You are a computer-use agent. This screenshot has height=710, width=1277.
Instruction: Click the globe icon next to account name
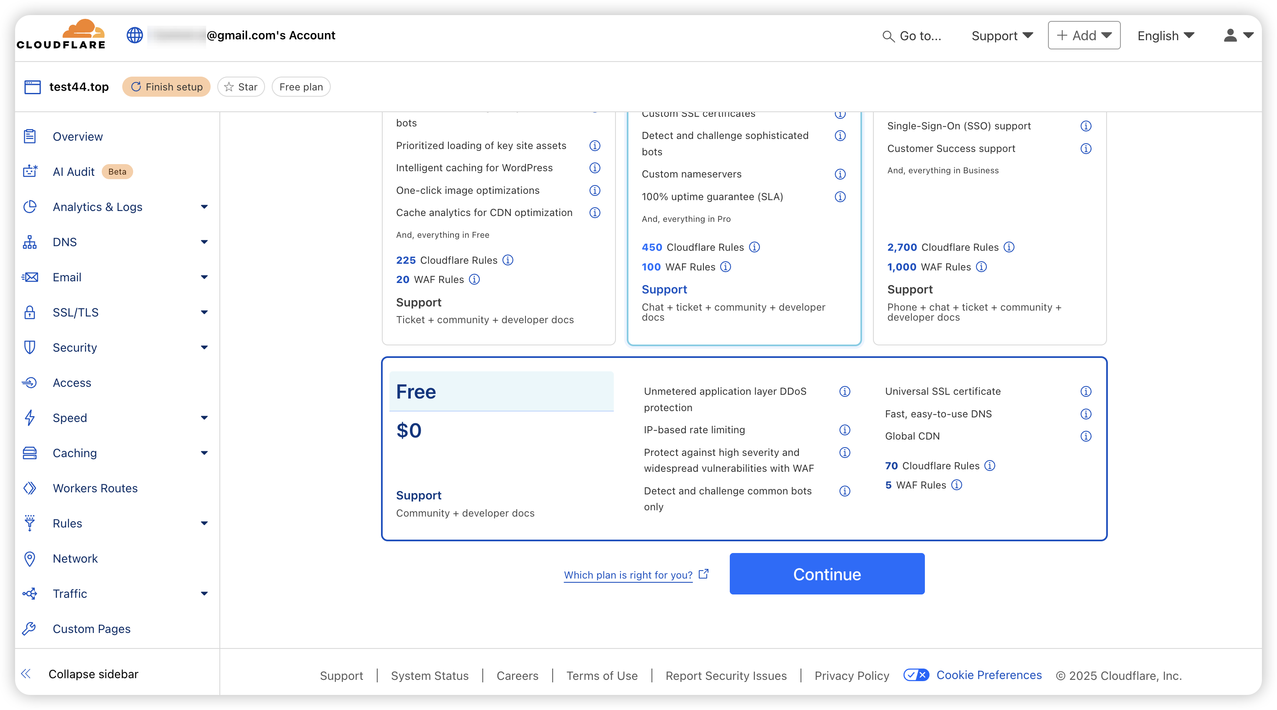[x=134, y=35]
